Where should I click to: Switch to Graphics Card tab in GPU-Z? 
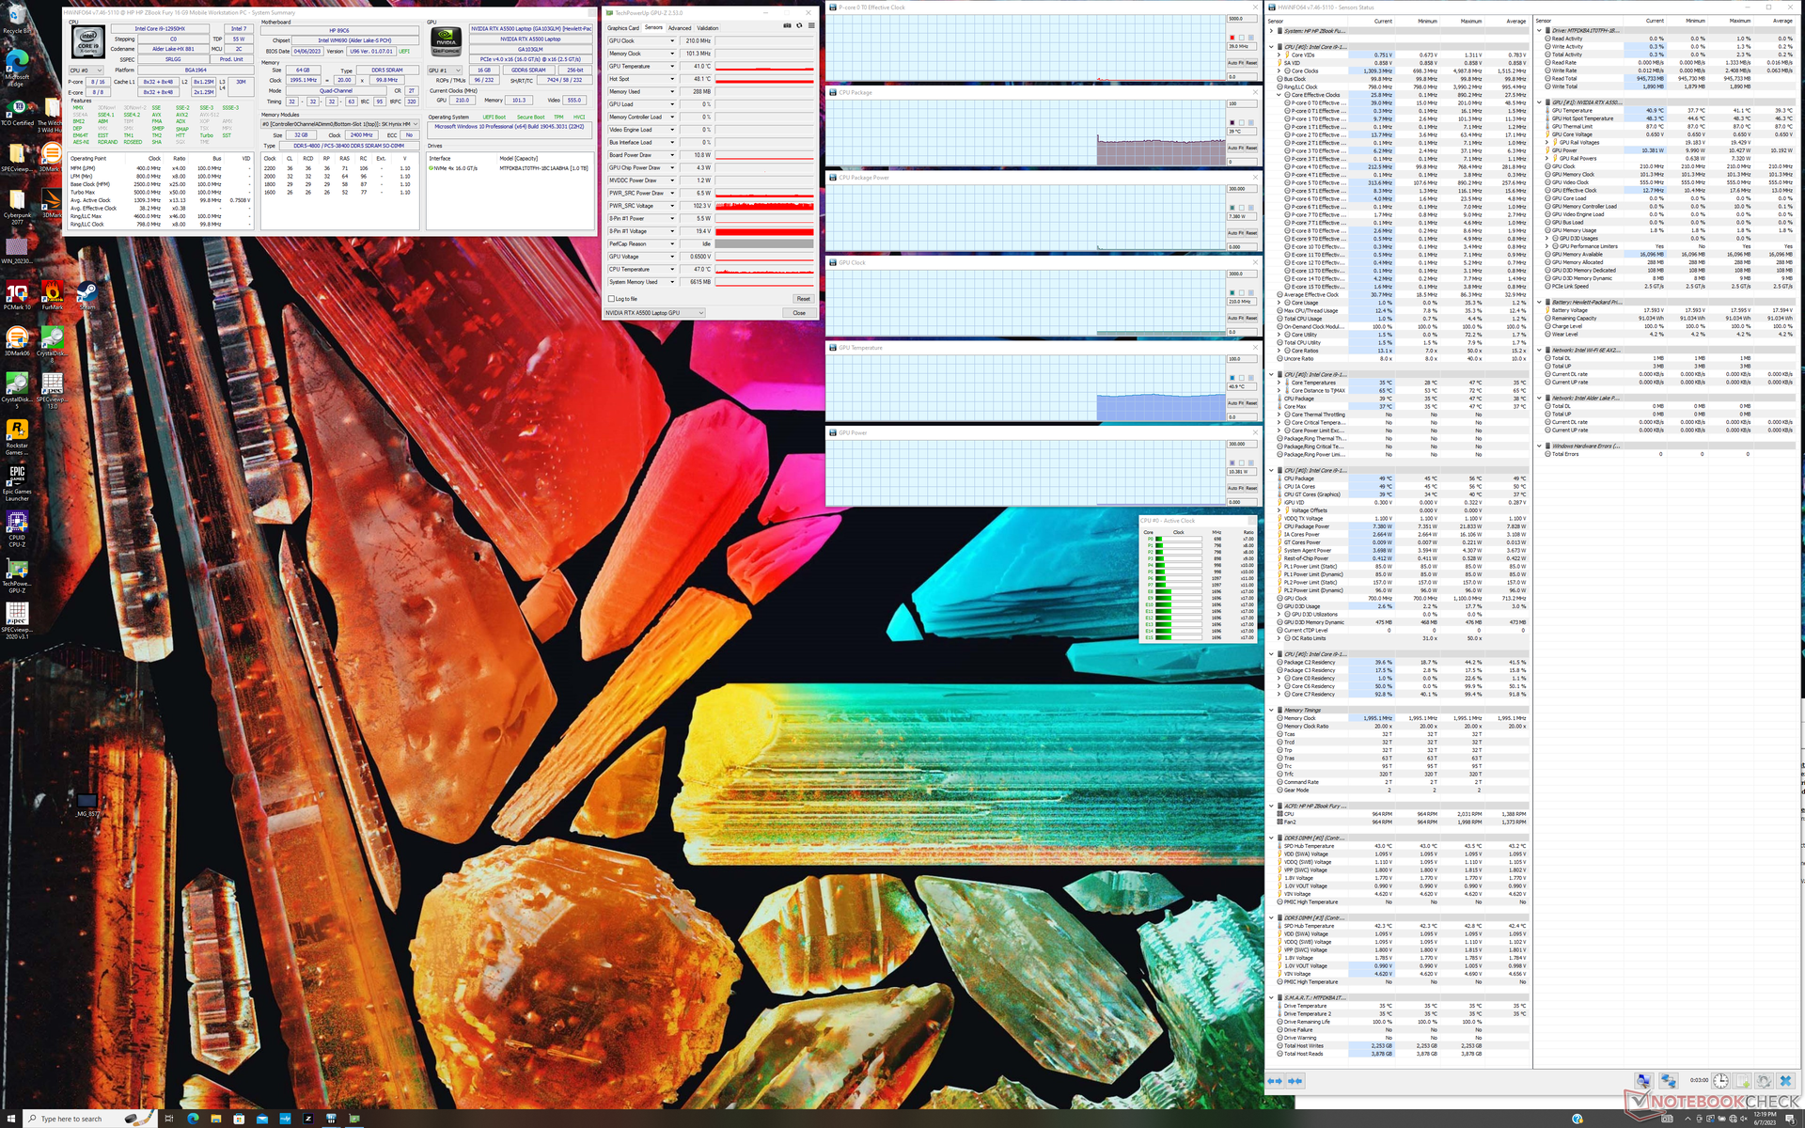(623, 28)
